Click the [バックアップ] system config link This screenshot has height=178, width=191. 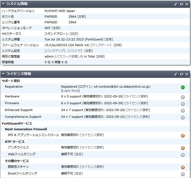(x=55, y=51)
